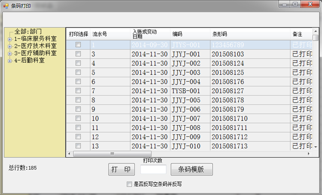Expand the 4-后勤科室 tree node
322x195 pixels.
click(x=10, y=61)
